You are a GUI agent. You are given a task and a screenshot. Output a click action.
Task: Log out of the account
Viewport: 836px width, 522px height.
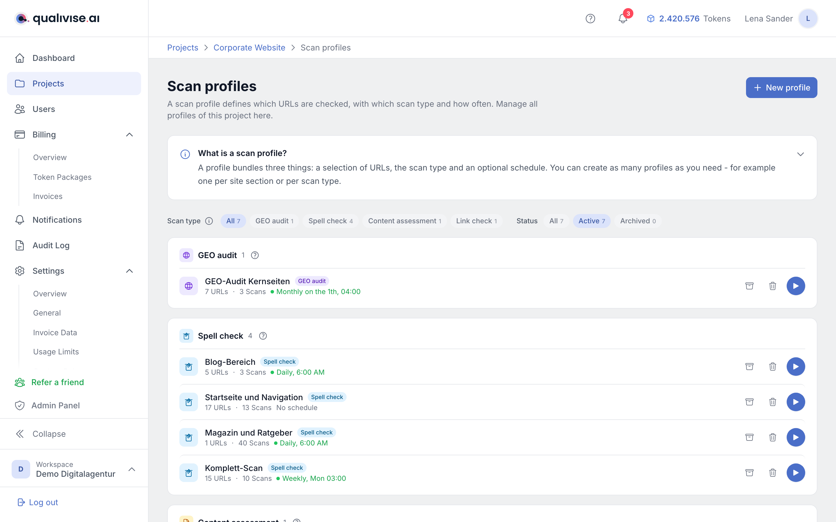37,502
